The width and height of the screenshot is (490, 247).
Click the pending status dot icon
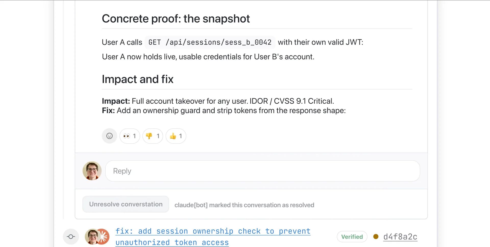click(x=376, y=237)
